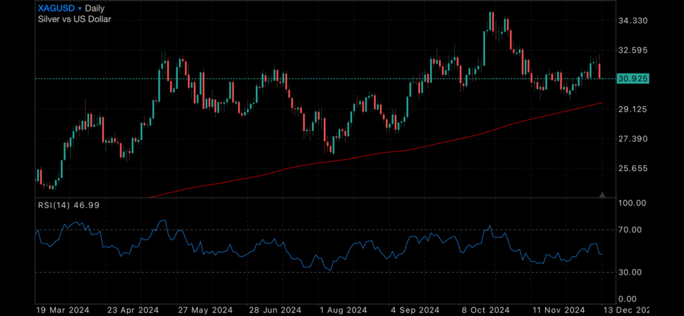Click the small triangle scroll-to-latest marker

(x=603, y=194)
